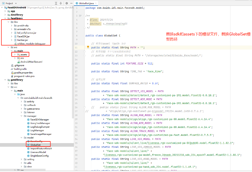Screen dimensions: 252x172
Task: Click the LogDuLogDumper class icon
Action: [29, 127]
